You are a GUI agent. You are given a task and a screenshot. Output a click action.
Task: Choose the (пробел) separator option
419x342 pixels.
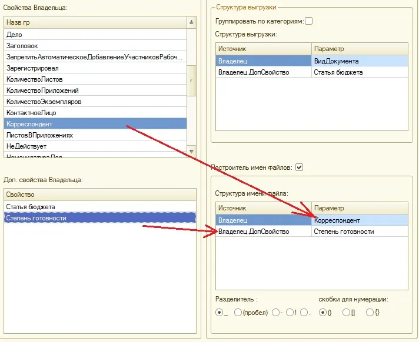[x=238, y=313]
